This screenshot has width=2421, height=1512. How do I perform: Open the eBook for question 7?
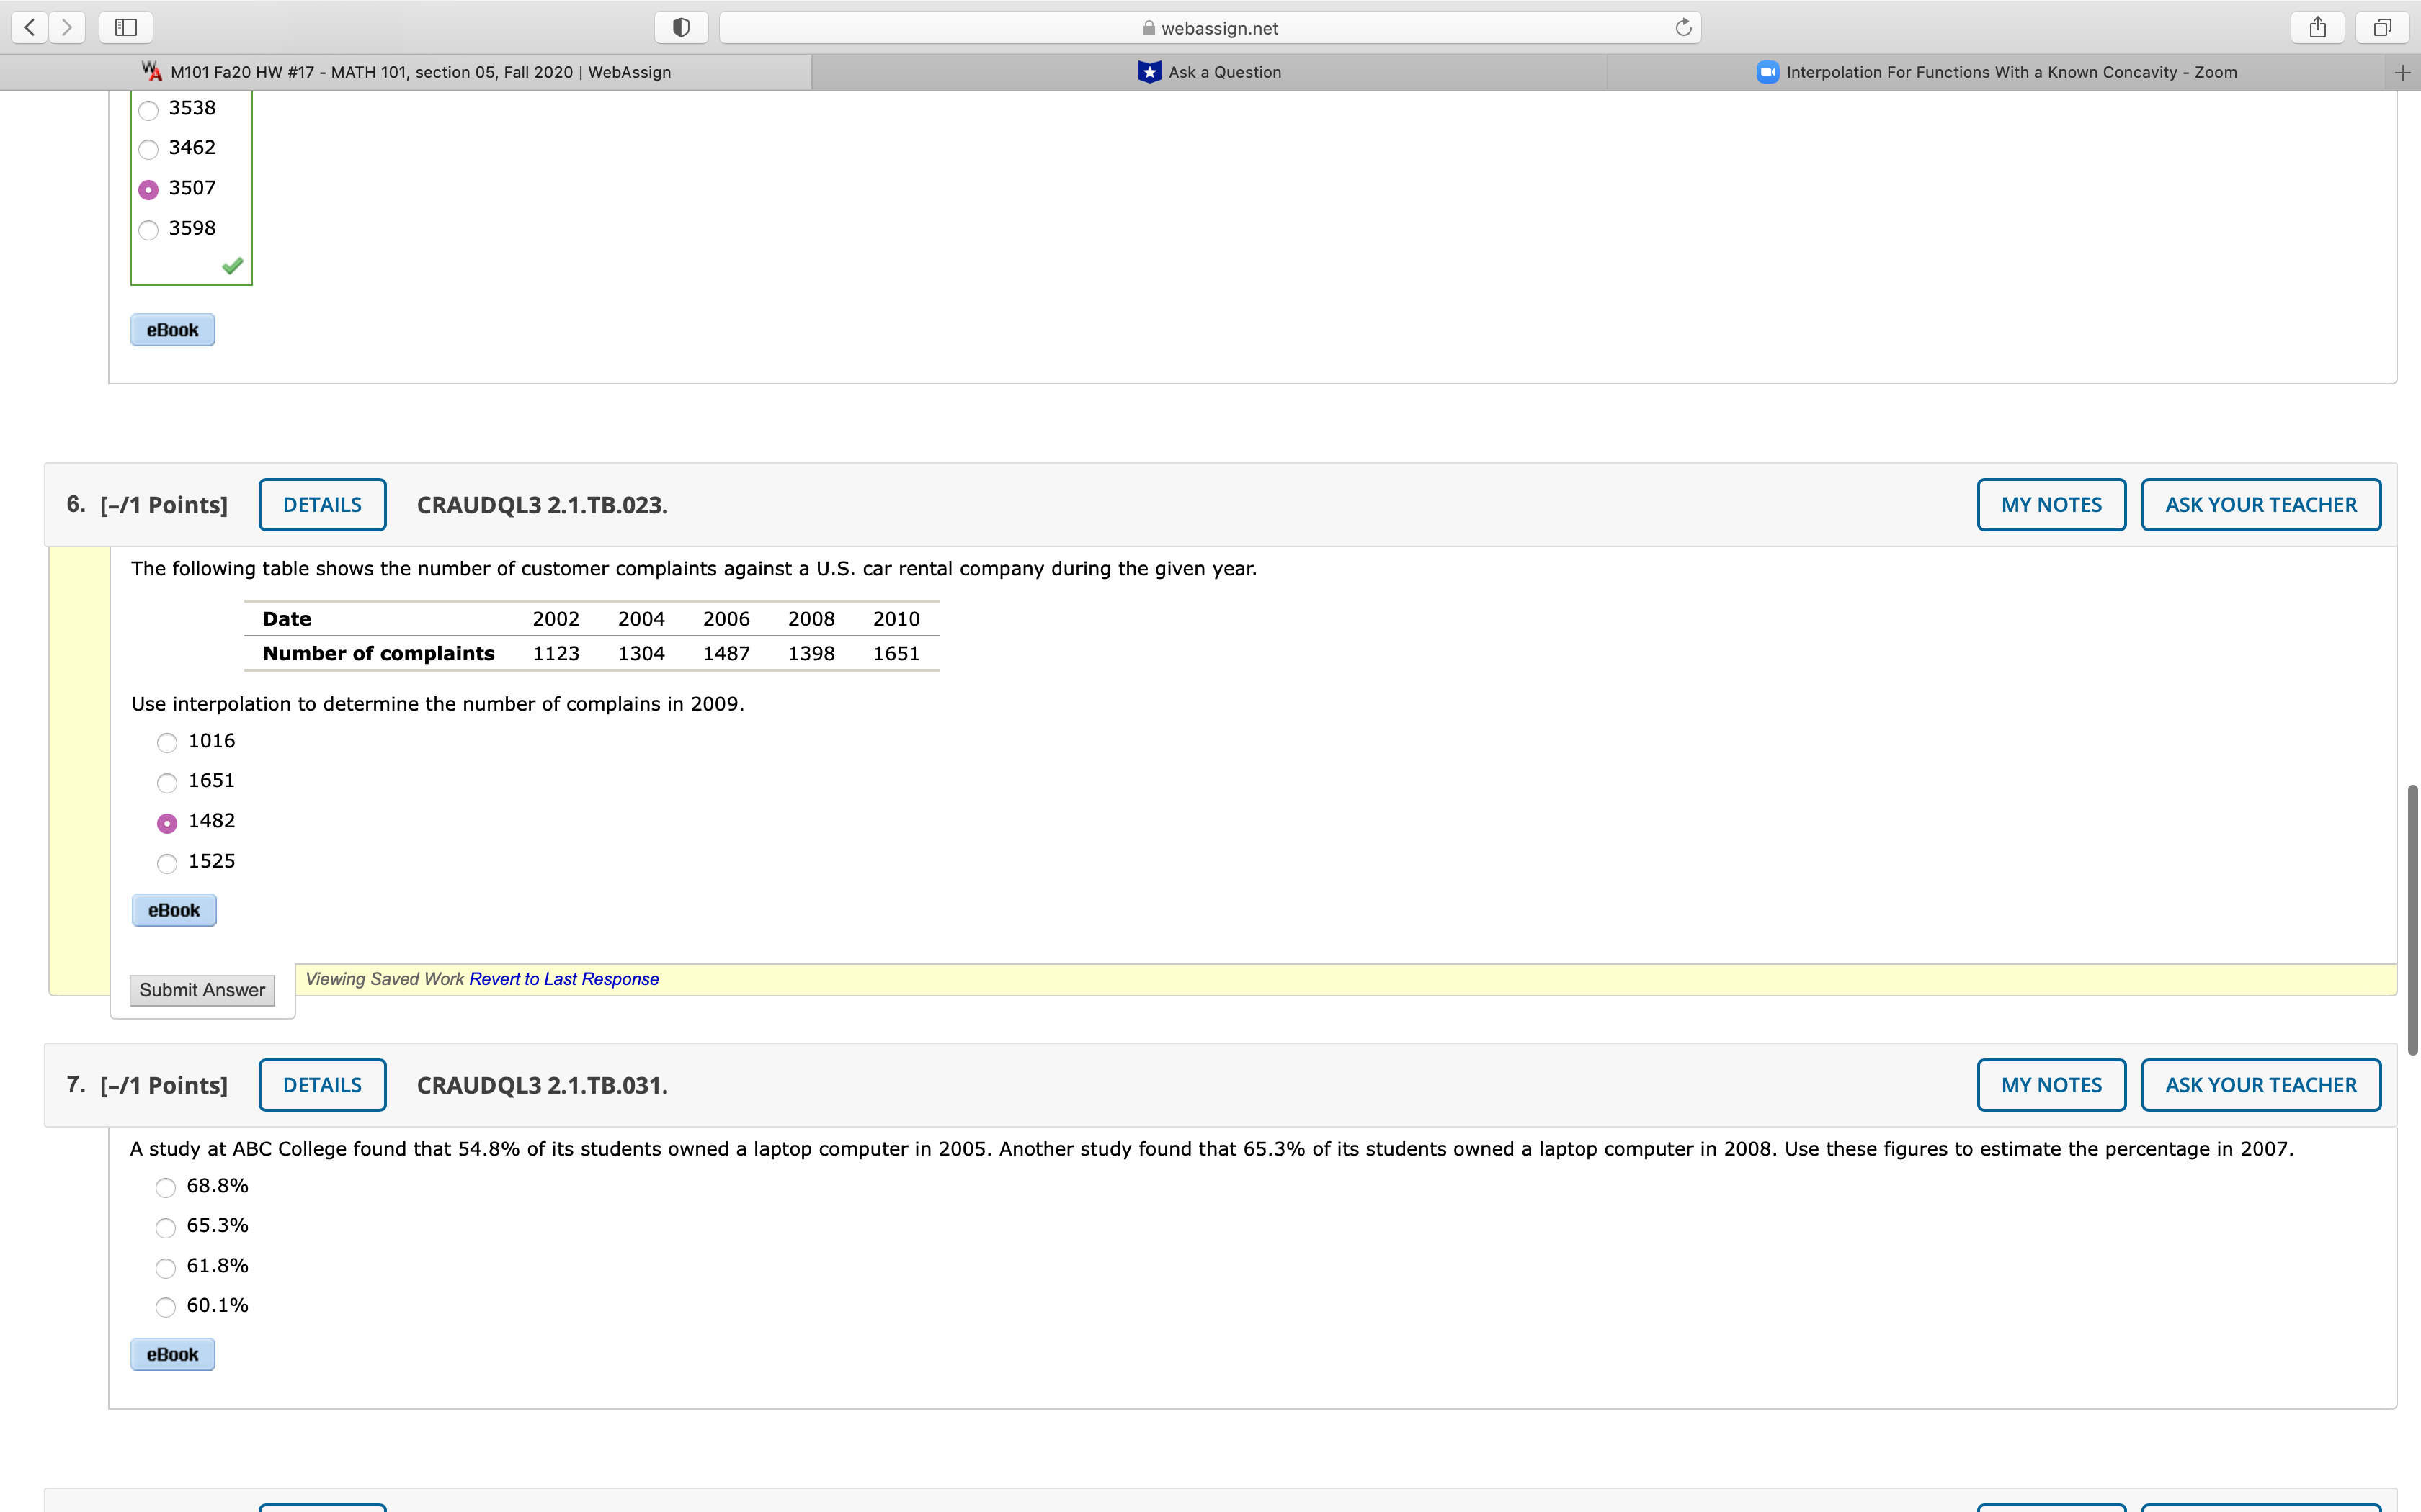click(172, 1353)
